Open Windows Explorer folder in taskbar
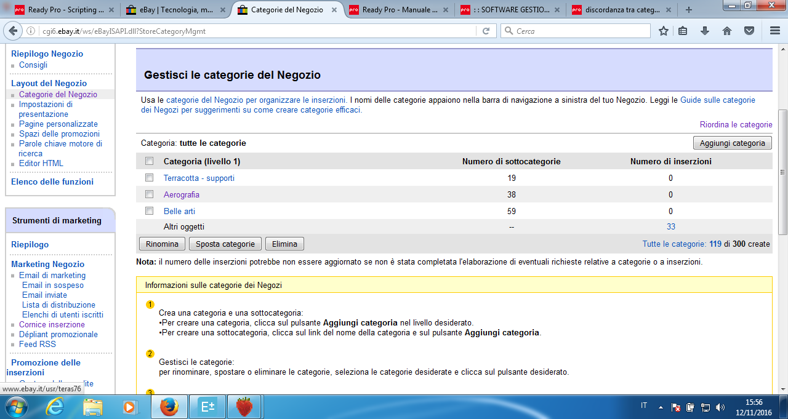Image resolution: width=788 pixels, height=419 pixels. coord(93,407)
